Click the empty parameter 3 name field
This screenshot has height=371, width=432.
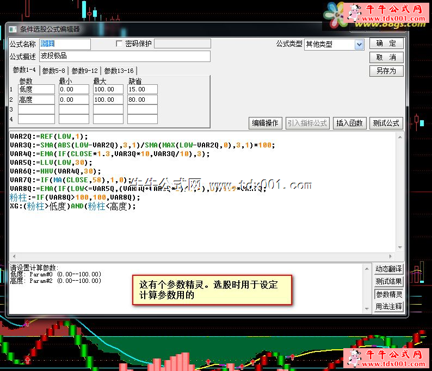pos(36,109)
